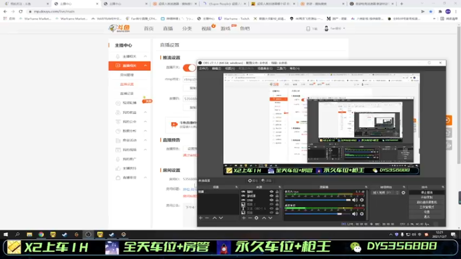The width and height of the screenshot is (461, 259).
Task: Adjust the 麦克风/Aux volume slider
Action: point(318,200)
